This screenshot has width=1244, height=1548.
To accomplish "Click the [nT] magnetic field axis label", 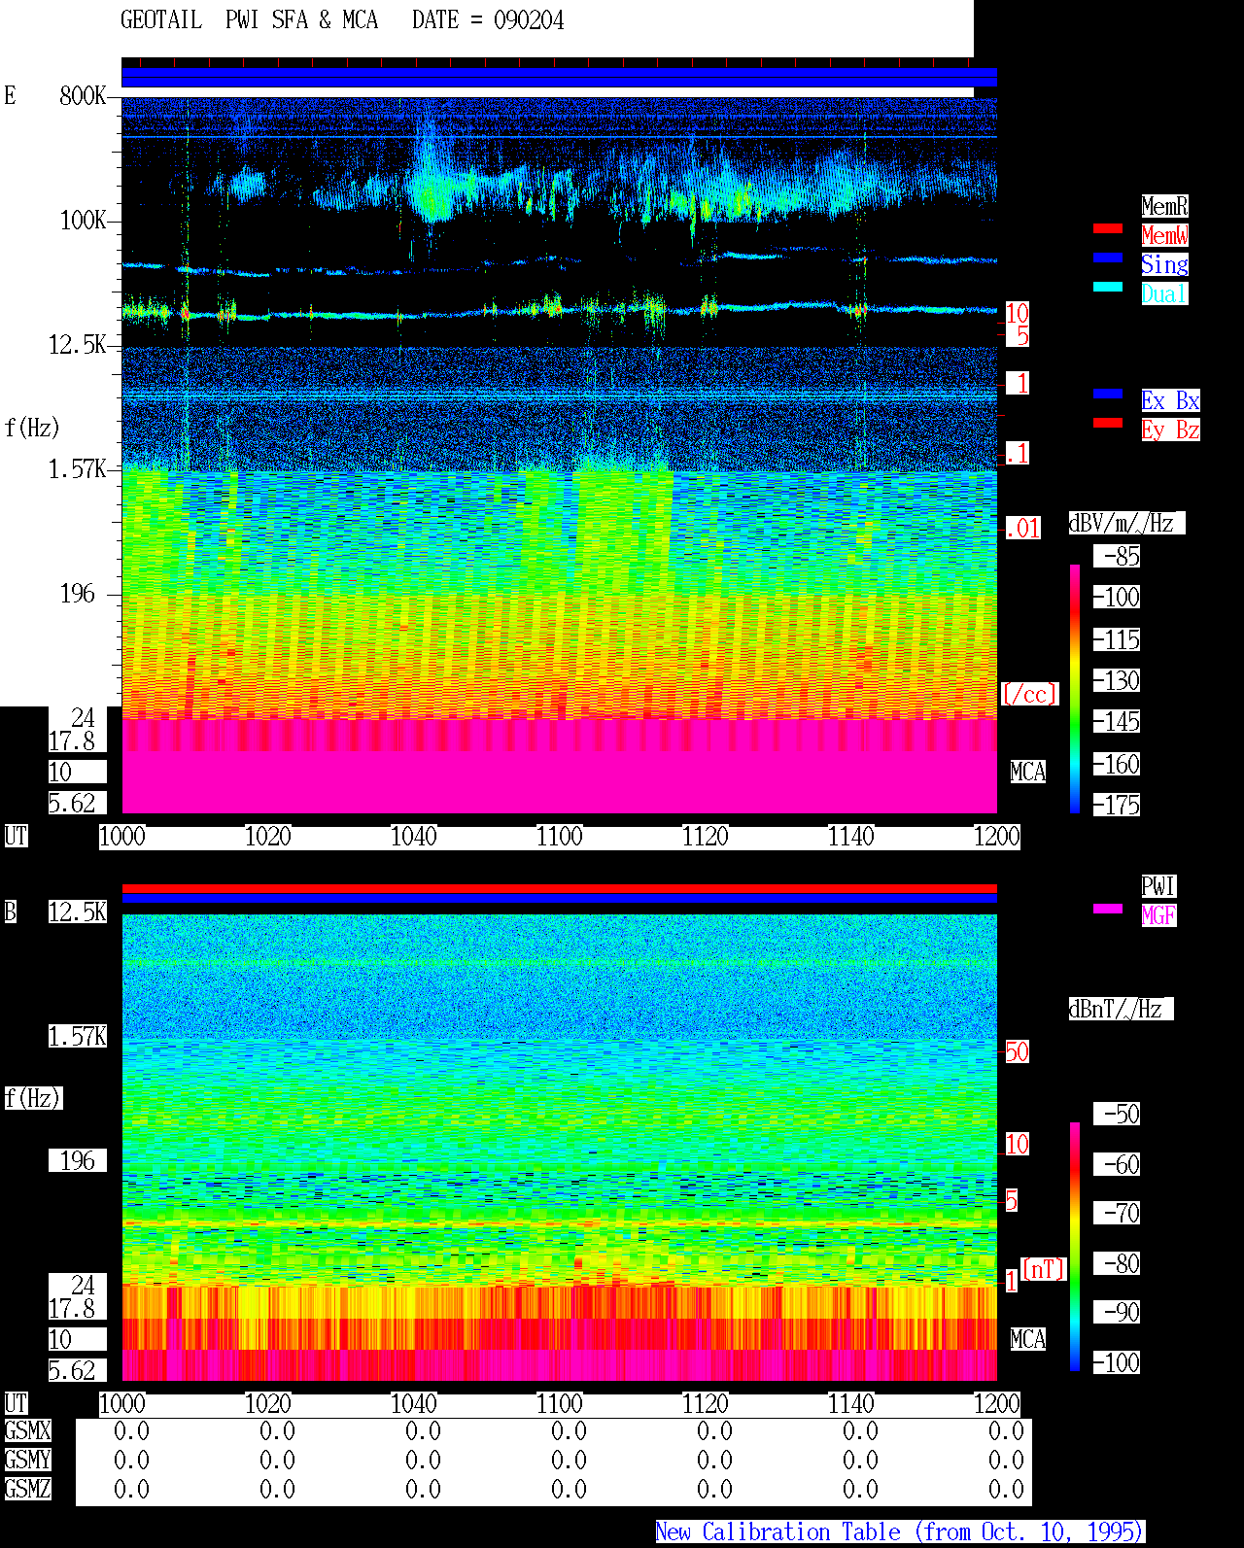I will coord(1044,1269).
